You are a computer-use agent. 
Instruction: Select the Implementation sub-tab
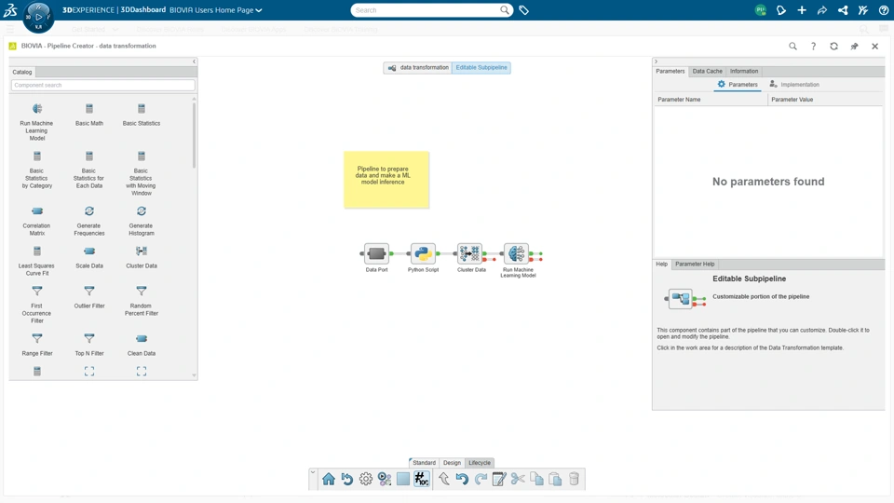[794, 85]
